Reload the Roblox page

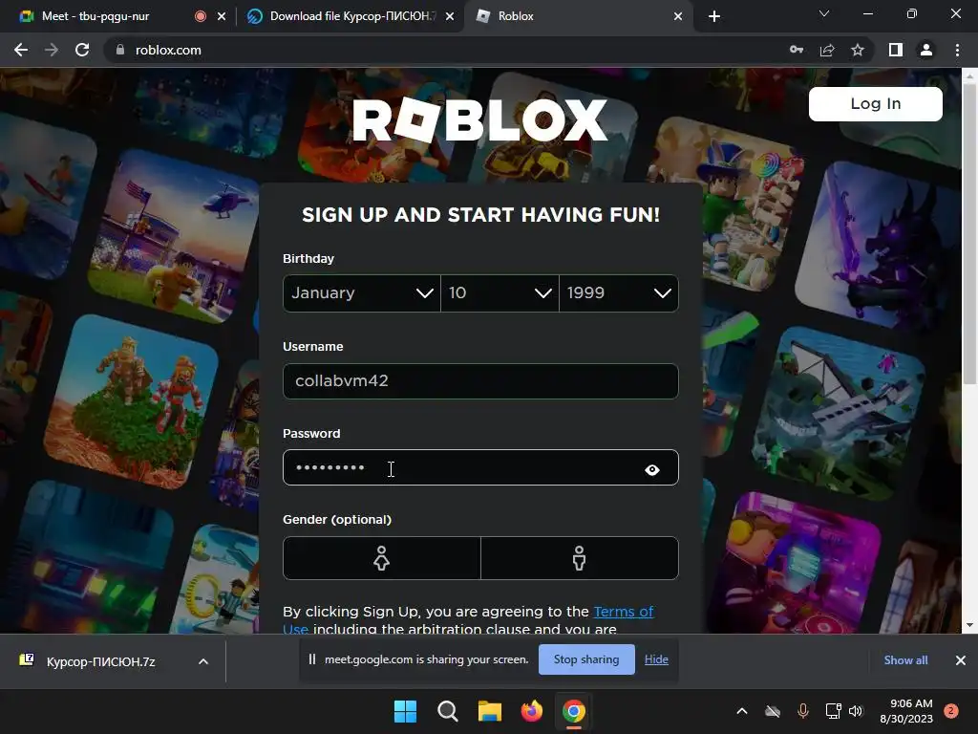click(82, 50)
